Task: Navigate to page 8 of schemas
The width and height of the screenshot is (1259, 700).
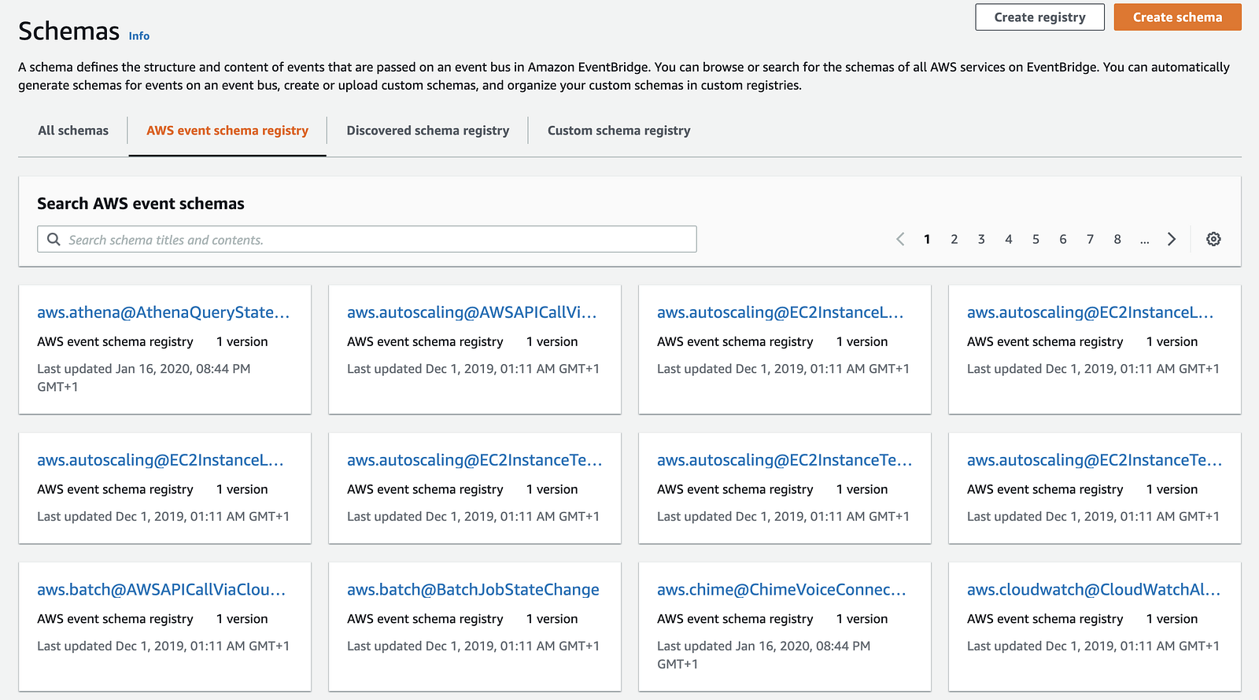Action: (1117, 239)
